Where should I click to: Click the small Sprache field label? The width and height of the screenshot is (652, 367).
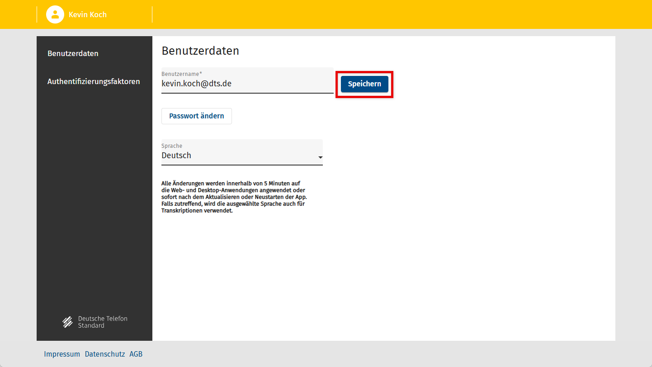coord(172,146)
